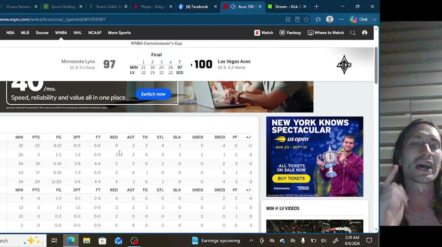Open the split screen icon in address bar
This screenshot has width=442, height=247.
pyautogui.click(x=288, y=19)
